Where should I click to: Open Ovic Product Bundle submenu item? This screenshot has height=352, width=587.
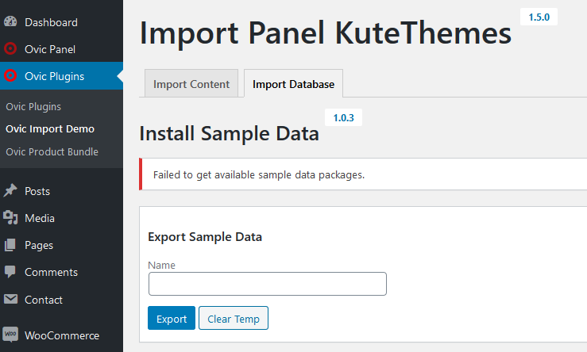(52, 151)
